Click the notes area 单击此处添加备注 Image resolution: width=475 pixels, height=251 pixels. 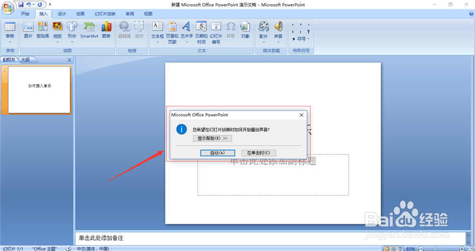click(270, 238)
